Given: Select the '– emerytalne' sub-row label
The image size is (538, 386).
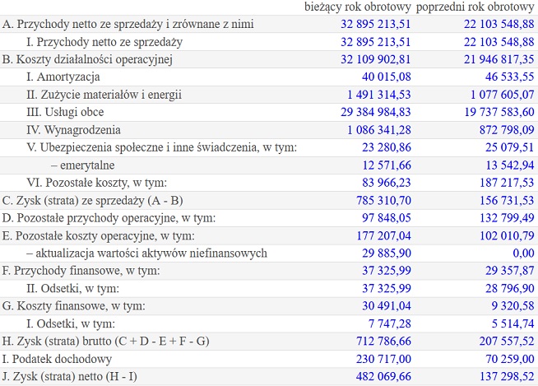Looking at the screenshot, I should point(83,165).
